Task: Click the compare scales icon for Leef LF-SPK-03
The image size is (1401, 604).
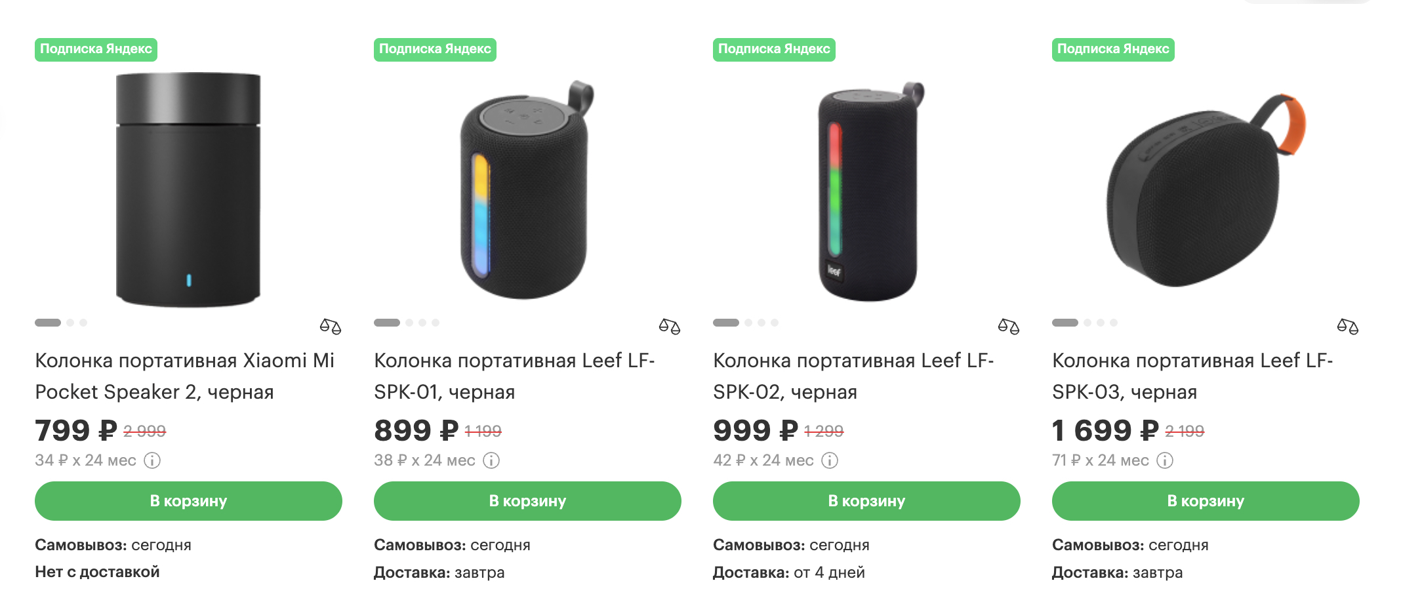Action: (1348, 326)
